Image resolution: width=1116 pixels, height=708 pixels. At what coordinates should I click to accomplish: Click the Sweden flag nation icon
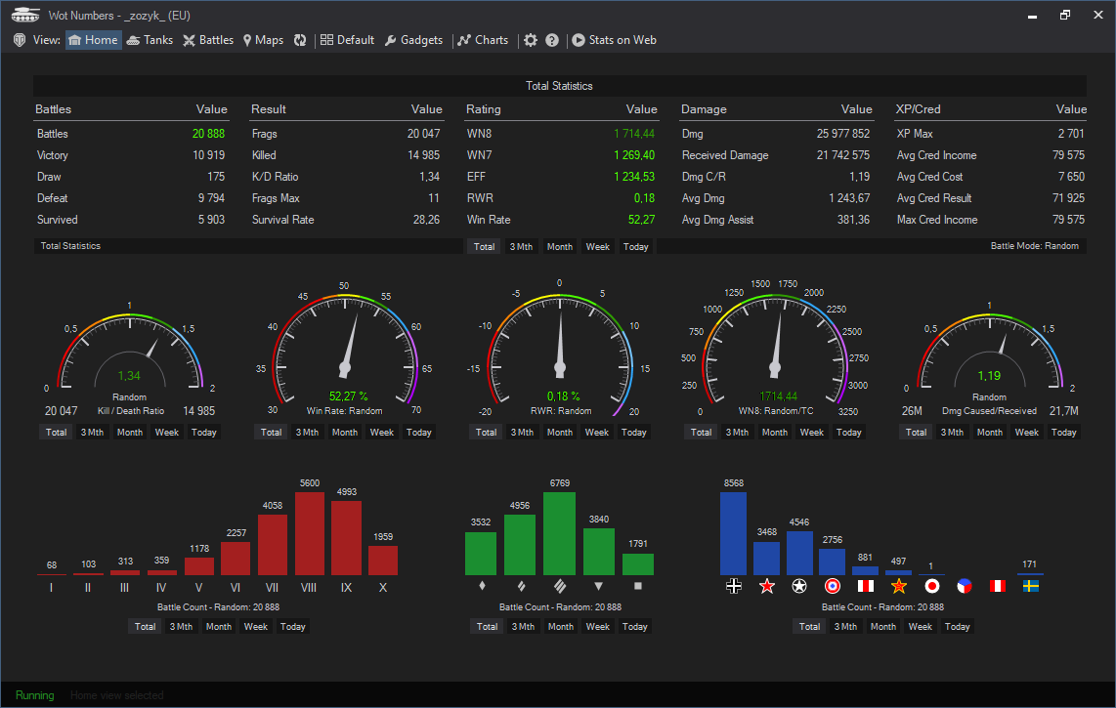click(1031, 586)
